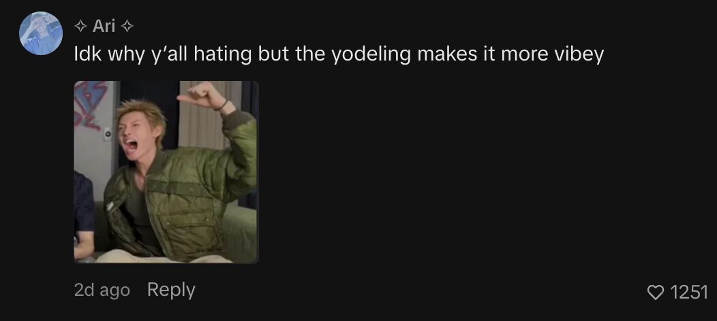Click the beige curtain in the photo

(x=208, y=114)
